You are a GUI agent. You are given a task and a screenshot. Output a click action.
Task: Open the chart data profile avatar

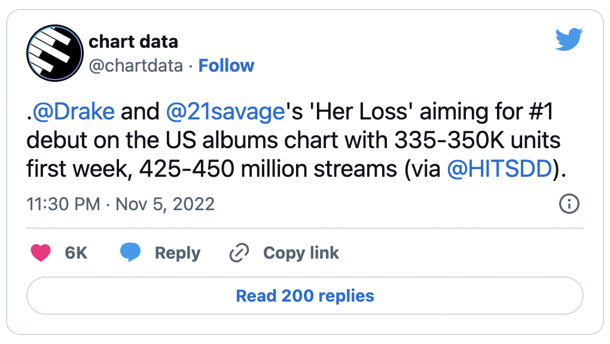[55, 53]
